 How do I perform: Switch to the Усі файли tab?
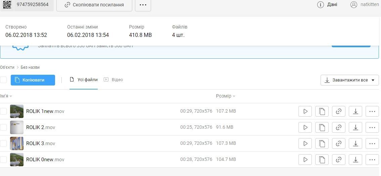pyautogui.click(x=84, y=80)
